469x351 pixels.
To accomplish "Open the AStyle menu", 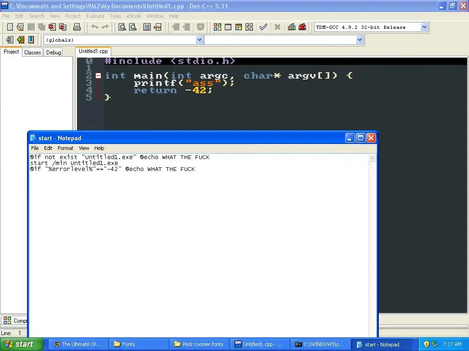I will 133,16.
